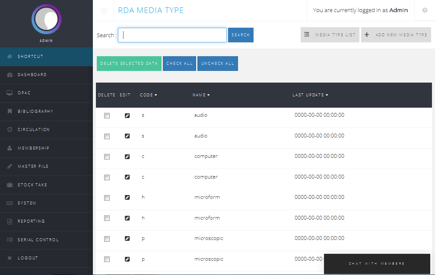
Task: Open the Chat With Members panel
Action: pyautogui.click(x=377, y=263)
